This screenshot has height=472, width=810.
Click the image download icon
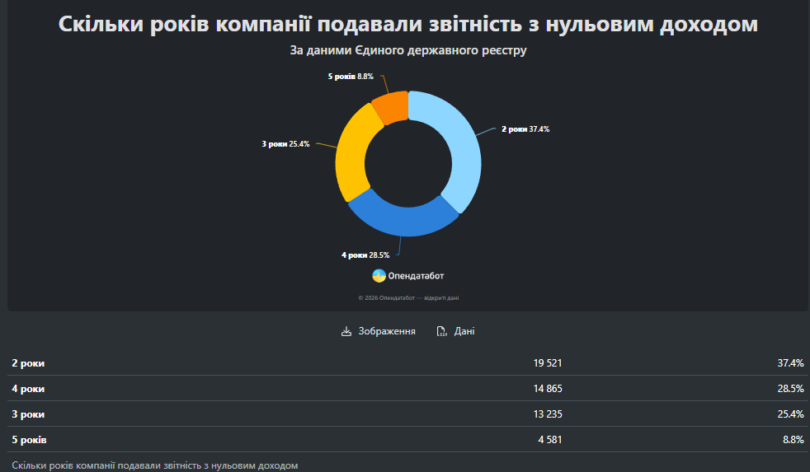(x=346, y=331)
